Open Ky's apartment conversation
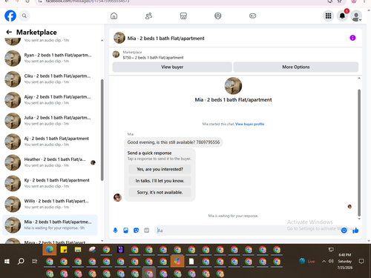 (50, 183)
